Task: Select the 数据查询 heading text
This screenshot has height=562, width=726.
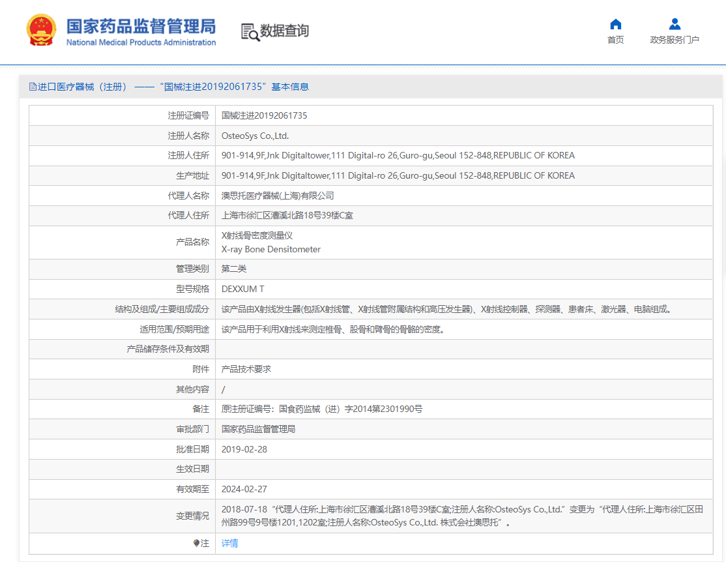Action: click(x=284, y=31)
